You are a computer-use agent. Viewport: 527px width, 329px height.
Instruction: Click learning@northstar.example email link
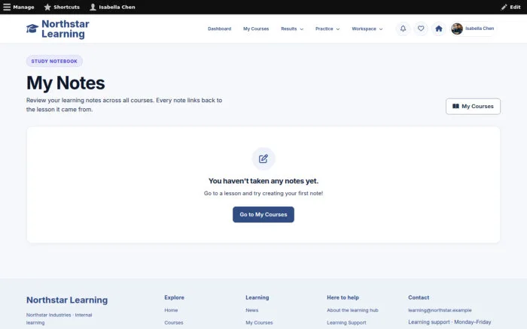[x=440, y=310]
